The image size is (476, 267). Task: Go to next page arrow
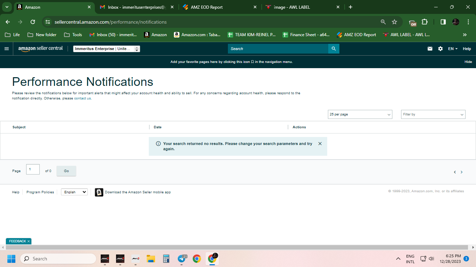462,172
